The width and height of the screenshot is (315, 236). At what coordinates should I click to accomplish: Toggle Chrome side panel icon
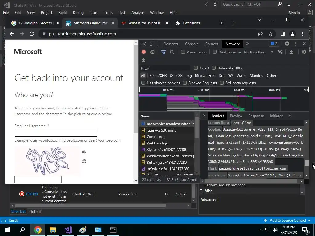click(283, 34)
